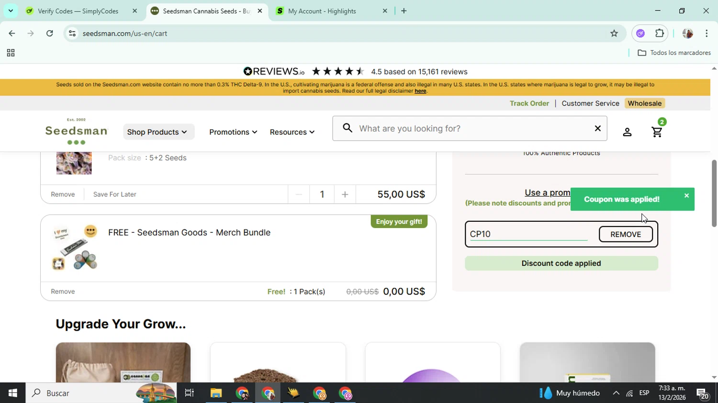
Task: Click the Seedsman logo
Action: [76, 131]
